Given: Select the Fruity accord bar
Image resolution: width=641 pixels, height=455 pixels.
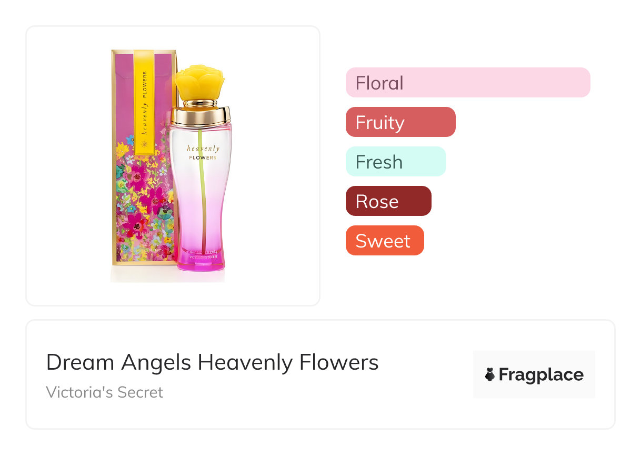Looking at the screenshot, I should pyautogui.click(x=400, y=122).
